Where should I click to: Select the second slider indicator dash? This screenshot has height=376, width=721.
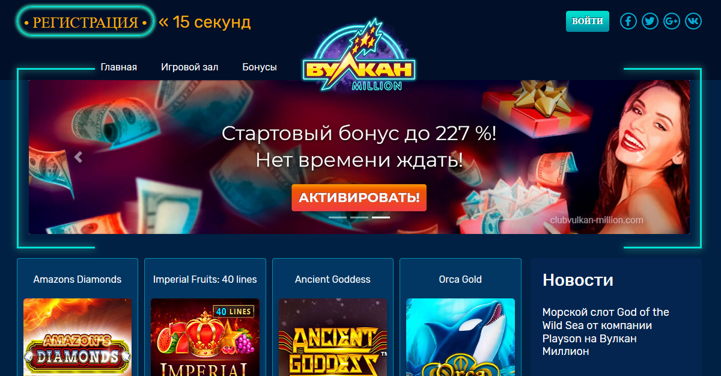coord(359,217)
